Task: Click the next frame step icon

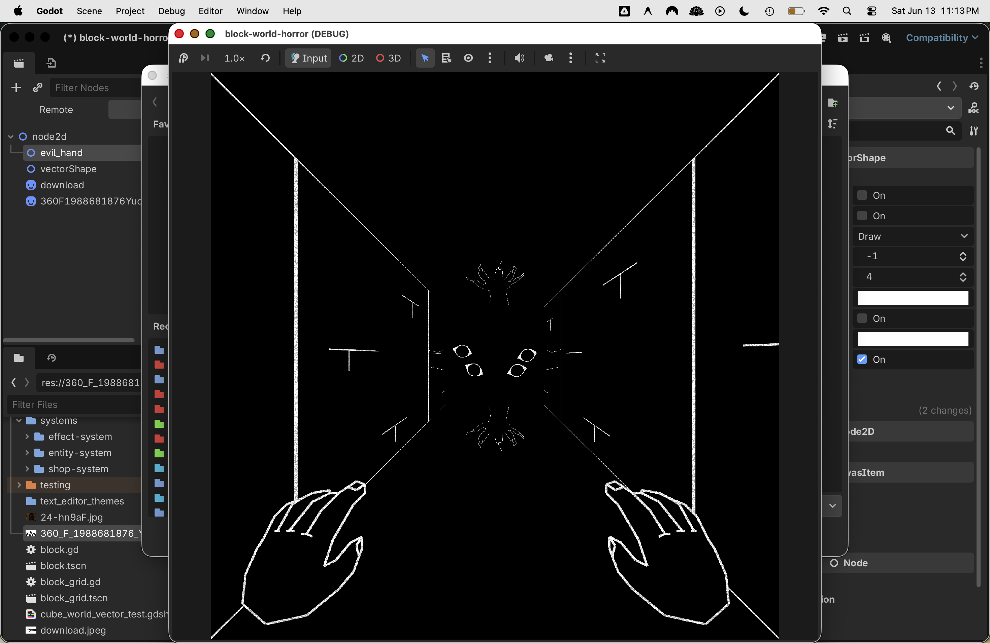Action: [x=205, y=58]
